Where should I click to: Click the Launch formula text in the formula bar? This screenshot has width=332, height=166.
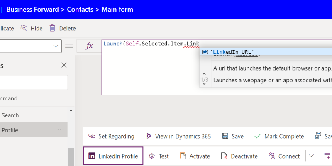[x=151, y=44]
